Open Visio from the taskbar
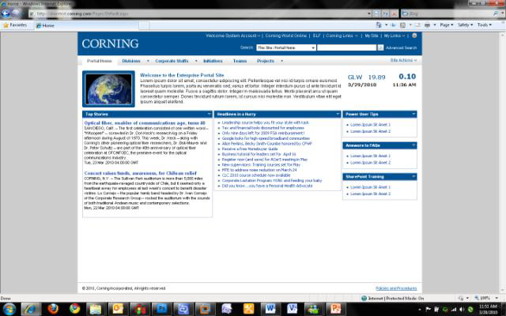This screenshot has height=316, width=506. pyautogui.click(x=292, y=309)
